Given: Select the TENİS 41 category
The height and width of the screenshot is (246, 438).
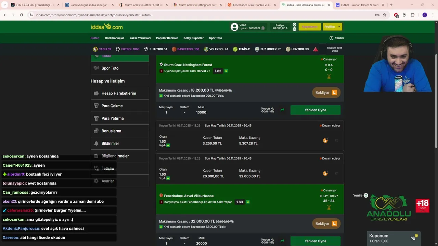Looking at the screenshot, I should pyautogui.click(x=241, y=49).
